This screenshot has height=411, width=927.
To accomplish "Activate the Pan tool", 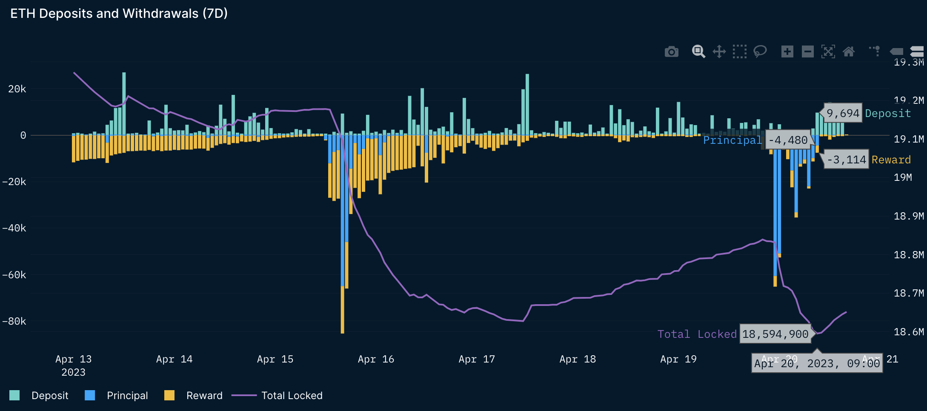I will point(719,51).
